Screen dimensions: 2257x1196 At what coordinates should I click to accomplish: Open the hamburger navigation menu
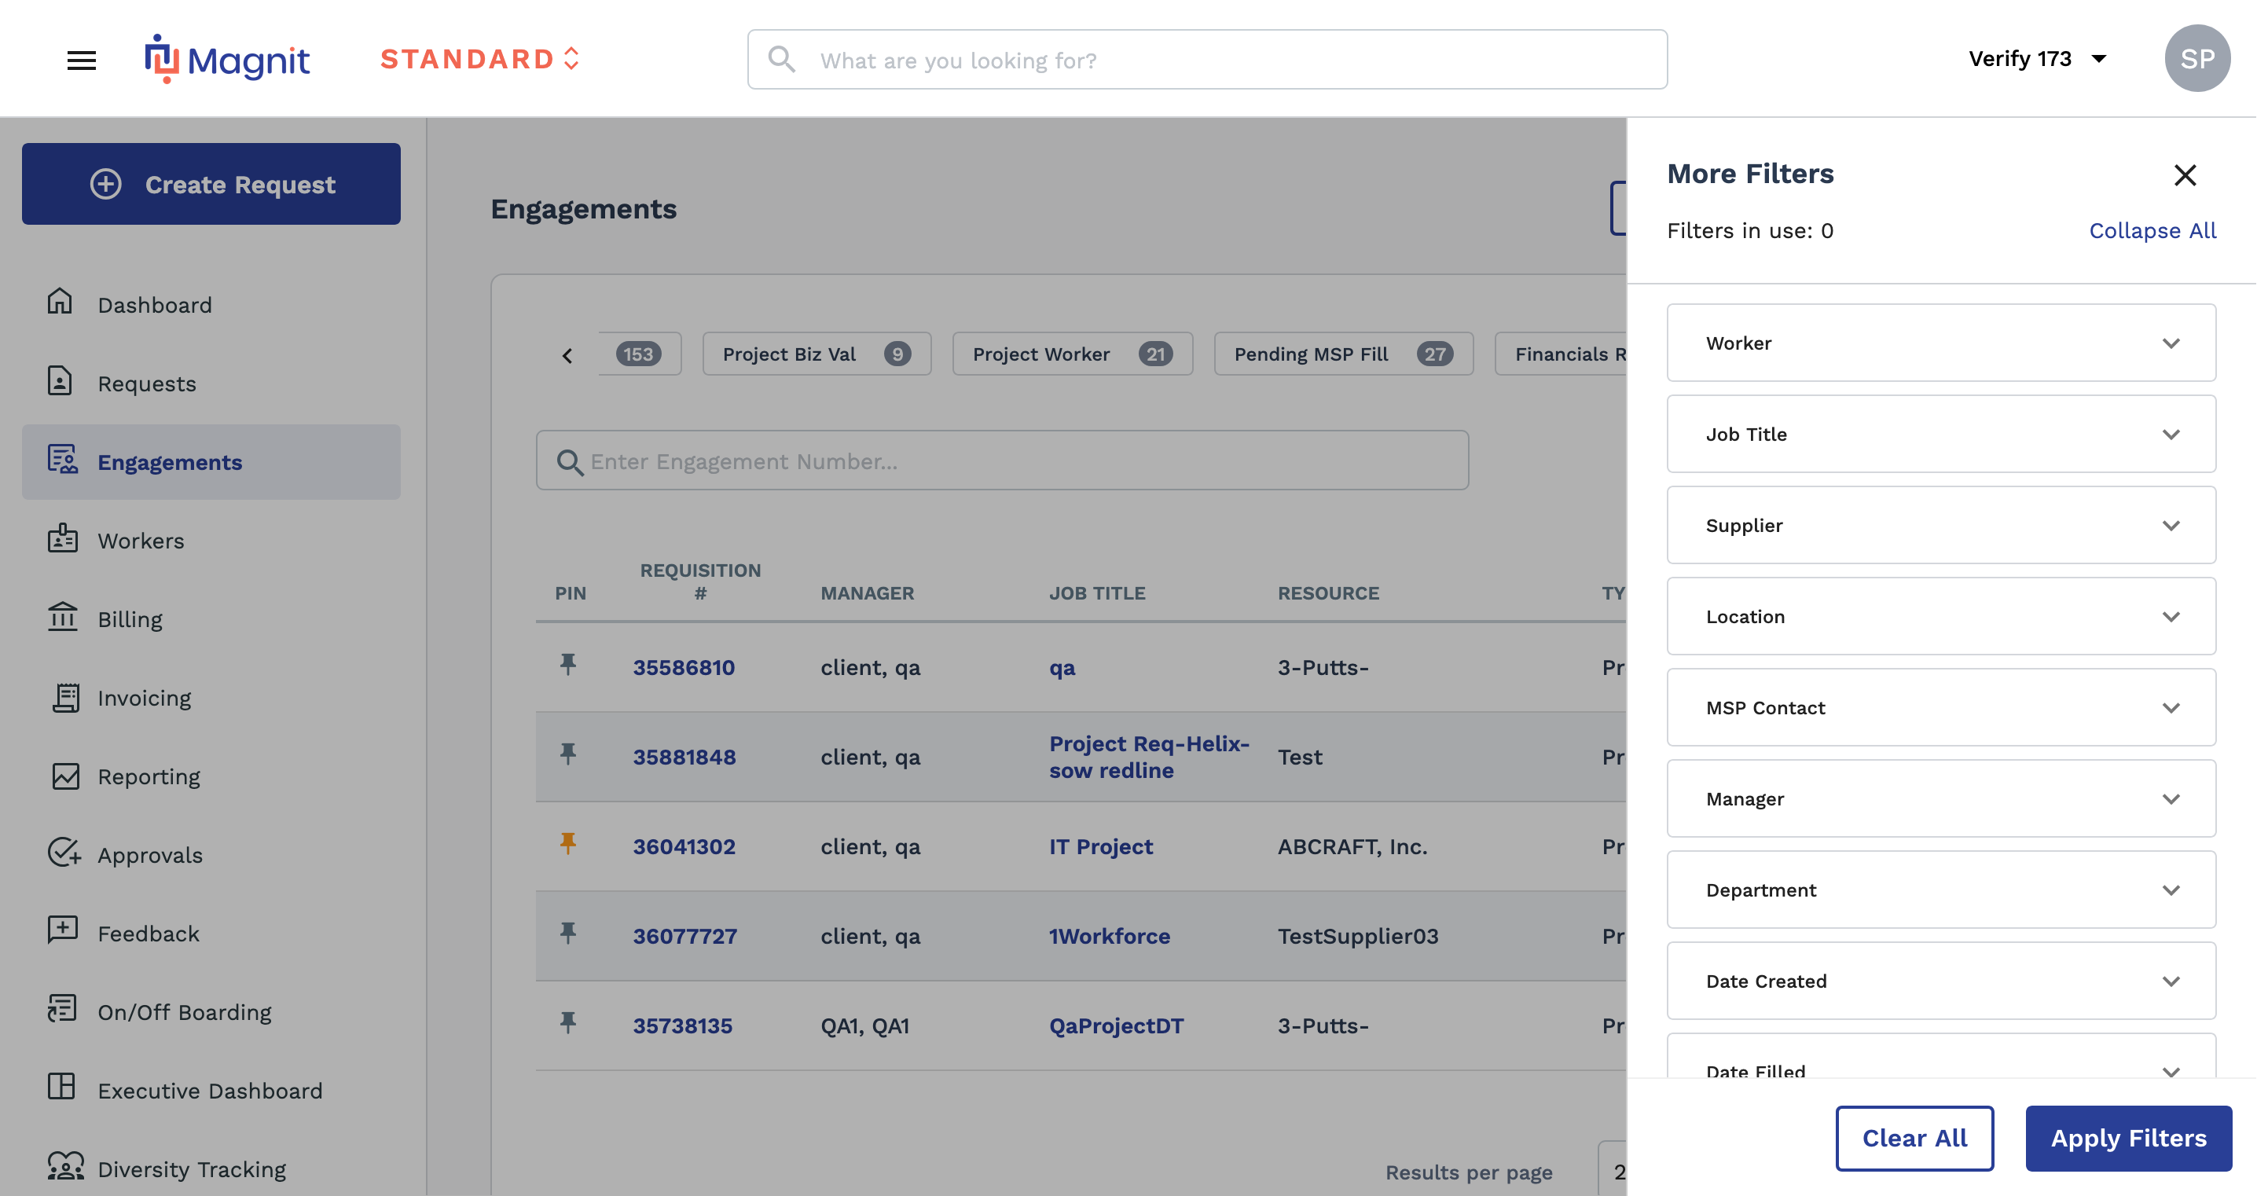(x=82, y=60)
